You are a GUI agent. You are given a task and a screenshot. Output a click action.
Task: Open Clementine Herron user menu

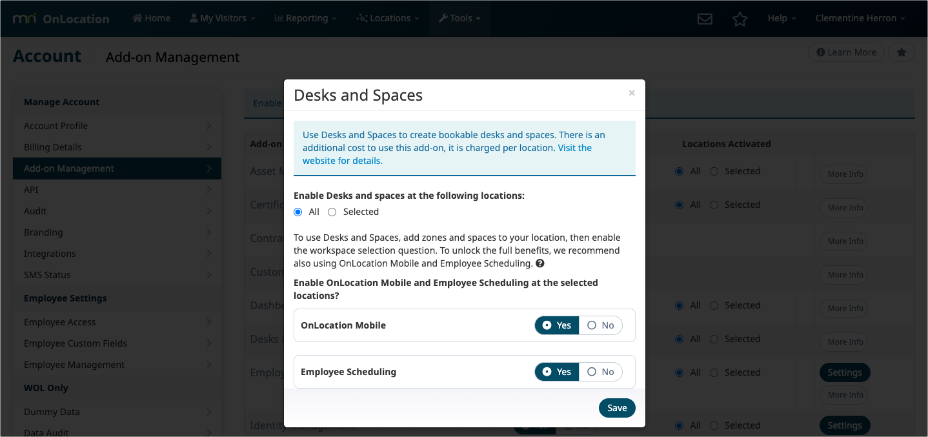(860, 18)
